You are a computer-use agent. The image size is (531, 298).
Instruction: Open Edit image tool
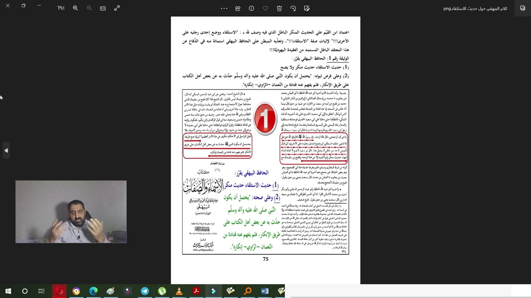tap(307, 8)
